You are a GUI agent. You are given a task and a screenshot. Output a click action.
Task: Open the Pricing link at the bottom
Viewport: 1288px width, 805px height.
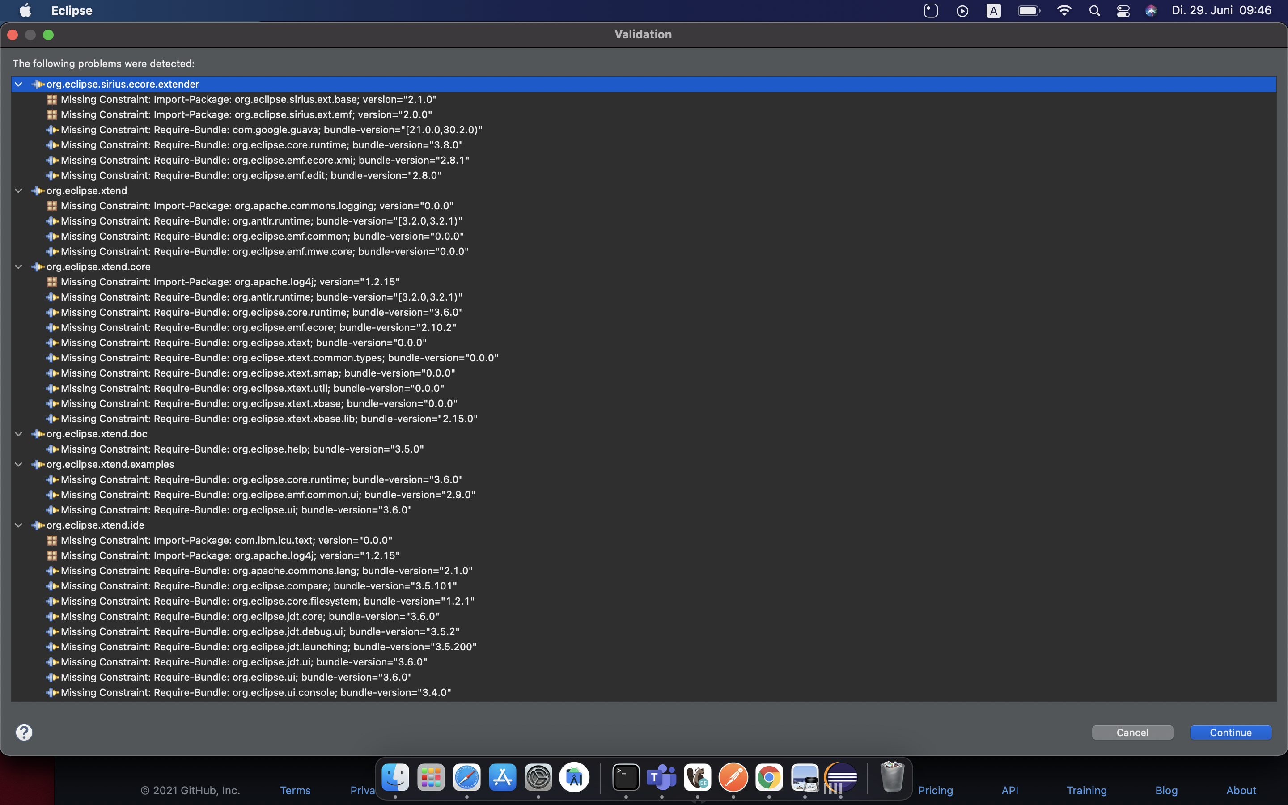[935, 790]
